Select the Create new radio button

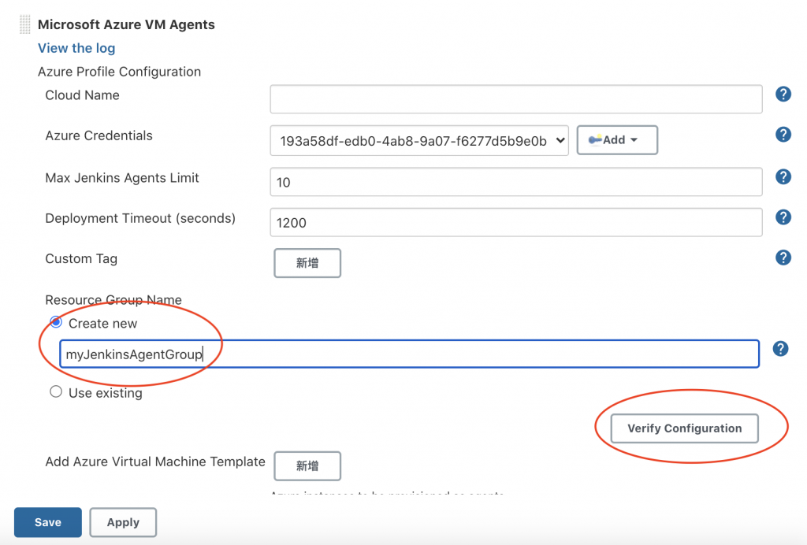pos(56,322)
